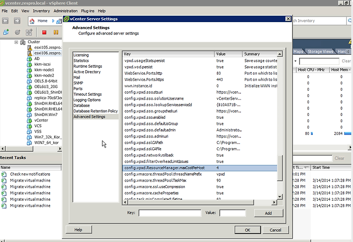
Task: Select the config.vpxd.network.rollback row
Action: pyautogui.click(x=200, y=155)
